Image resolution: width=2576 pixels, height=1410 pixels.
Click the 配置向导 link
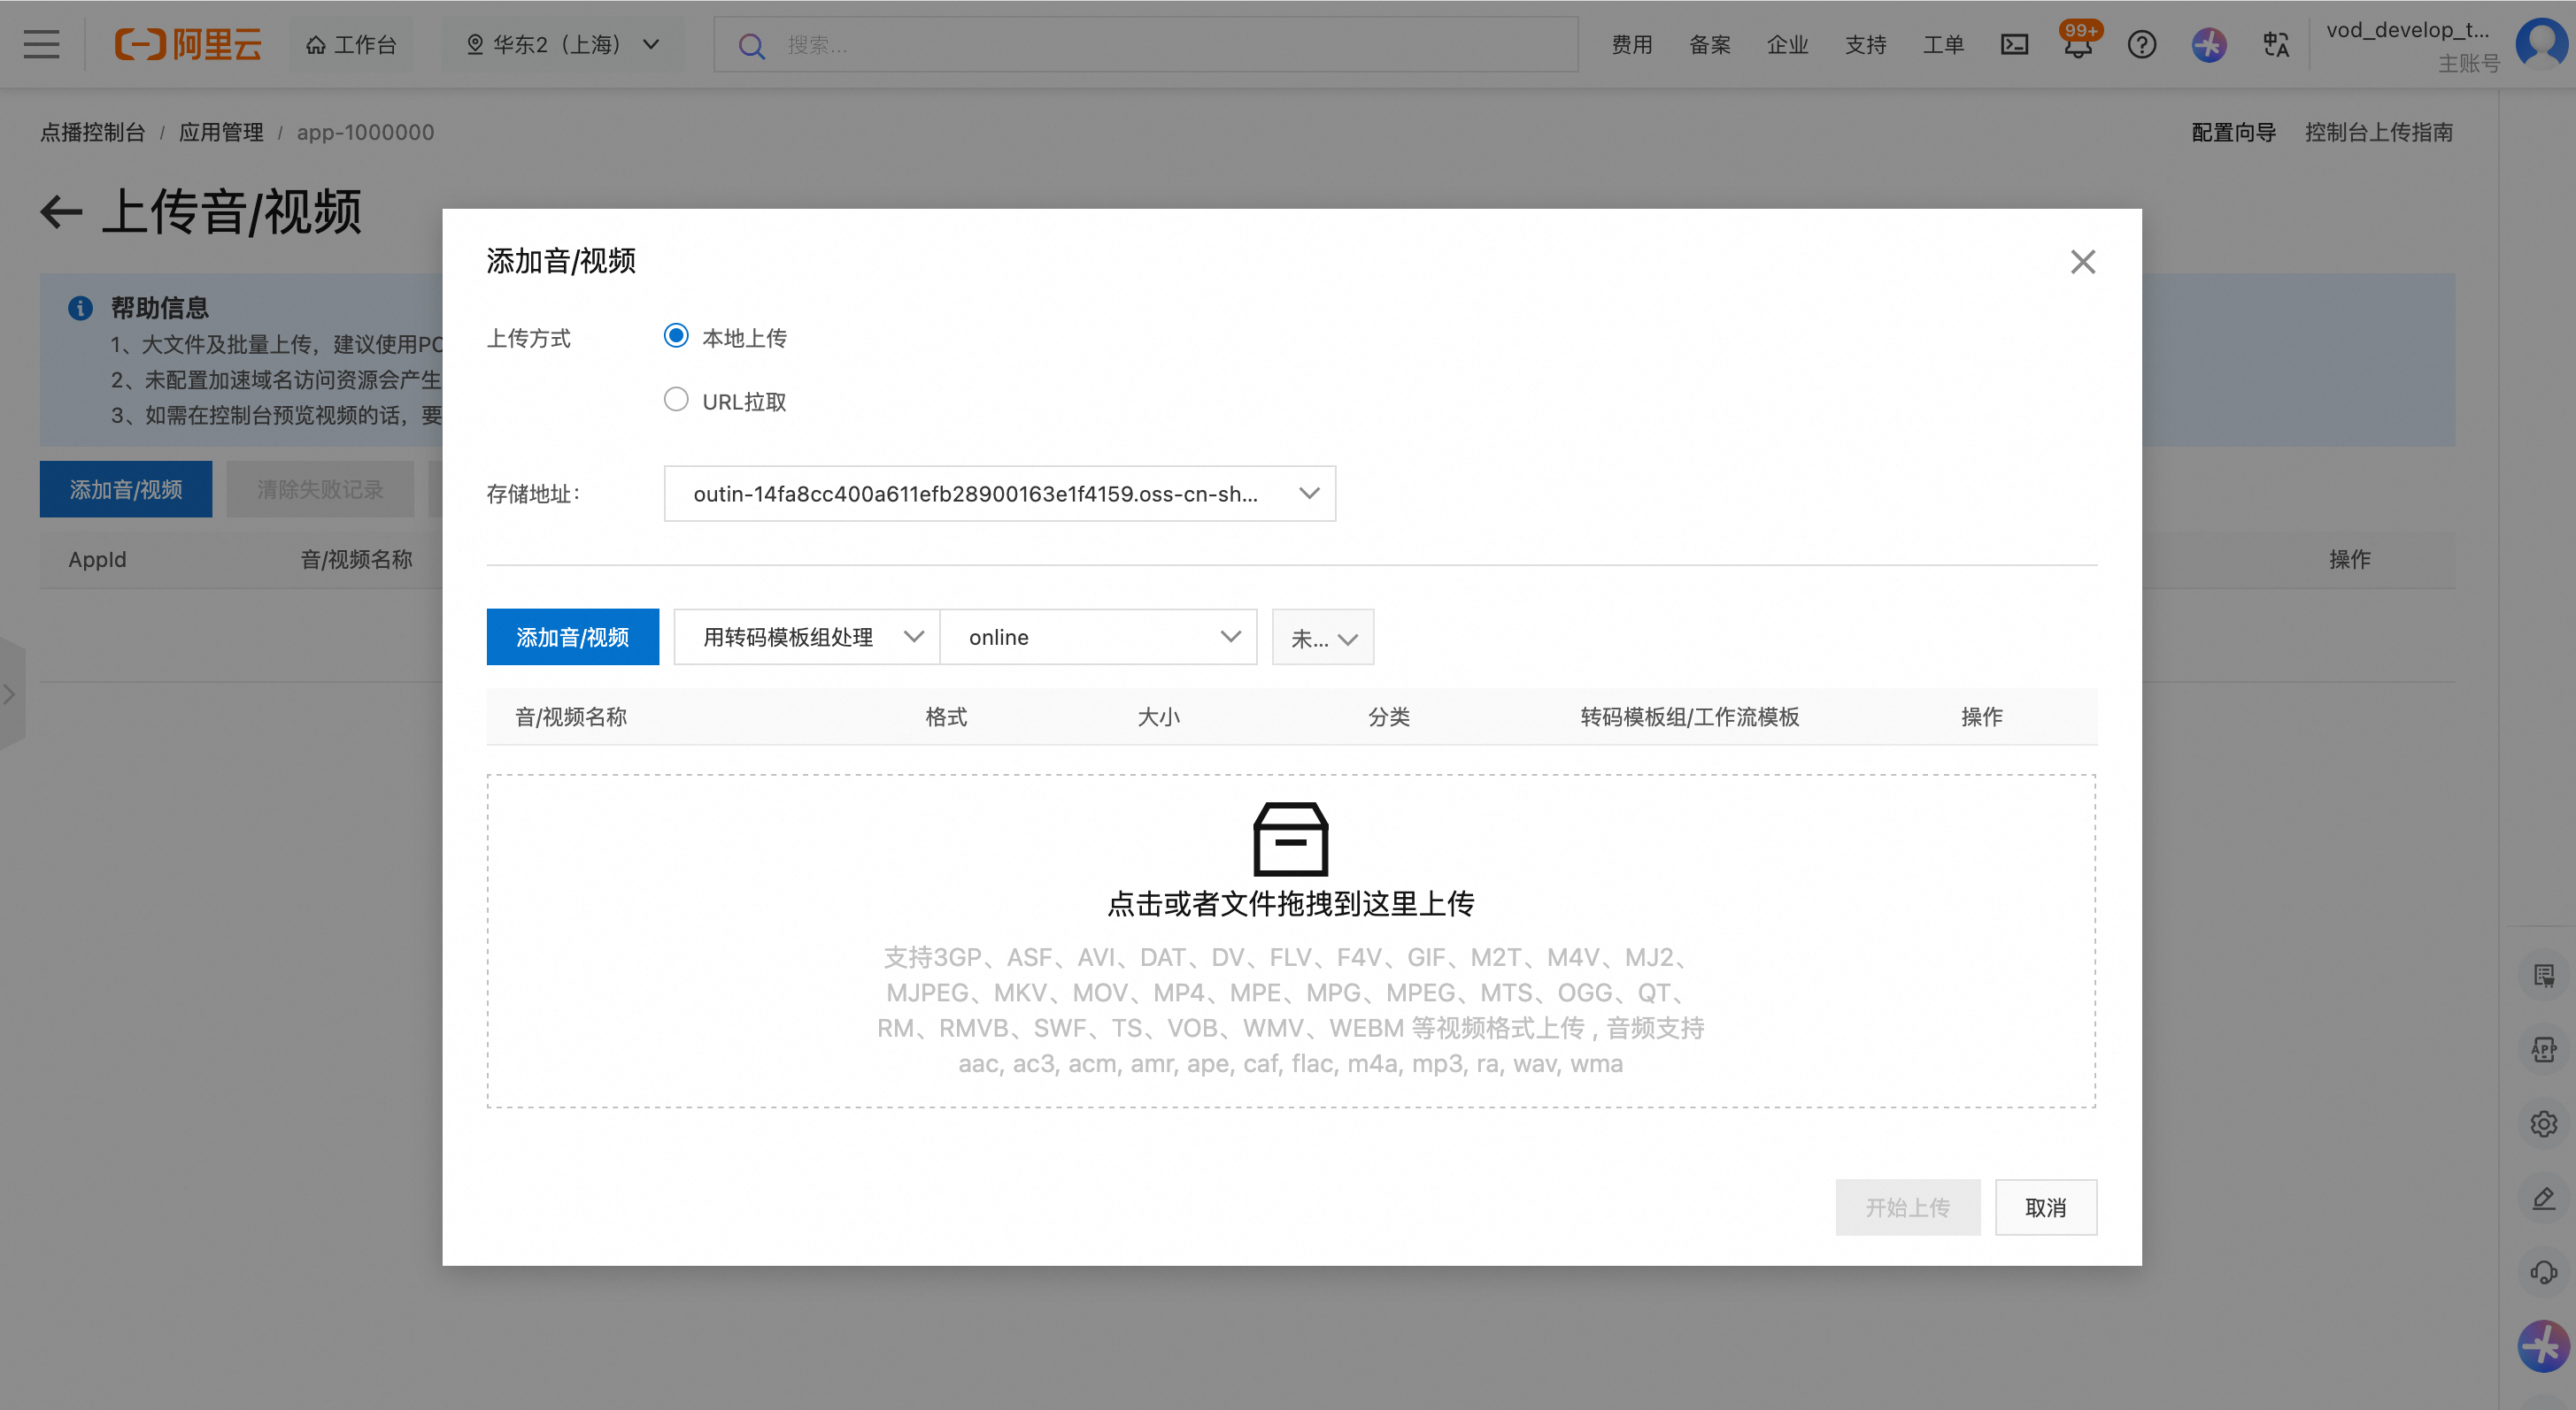point(2233,132)
